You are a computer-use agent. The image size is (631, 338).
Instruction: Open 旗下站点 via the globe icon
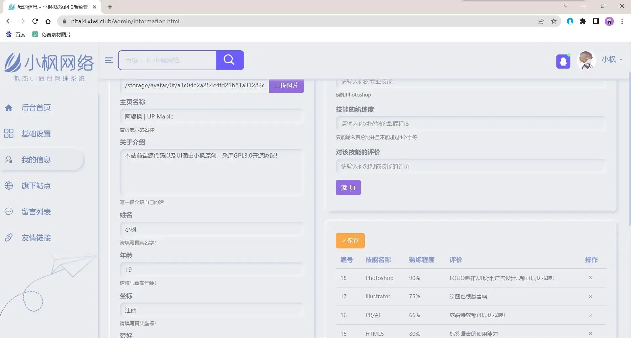9,185
